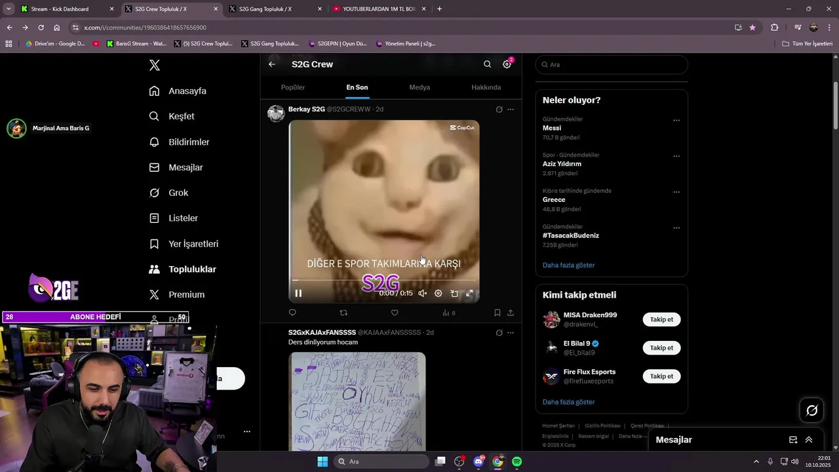Switch to Popüler tab
Viewport: 839px width, 472px height.
293,87
